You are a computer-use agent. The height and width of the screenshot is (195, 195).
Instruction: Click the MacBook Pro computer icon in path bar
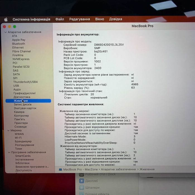click(60, 170)
